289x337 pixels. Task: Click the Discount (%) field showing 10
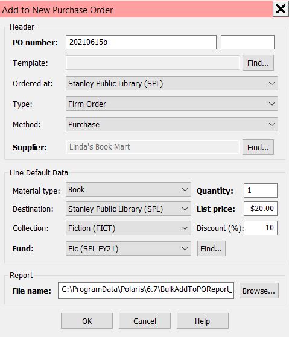[261, 228]
